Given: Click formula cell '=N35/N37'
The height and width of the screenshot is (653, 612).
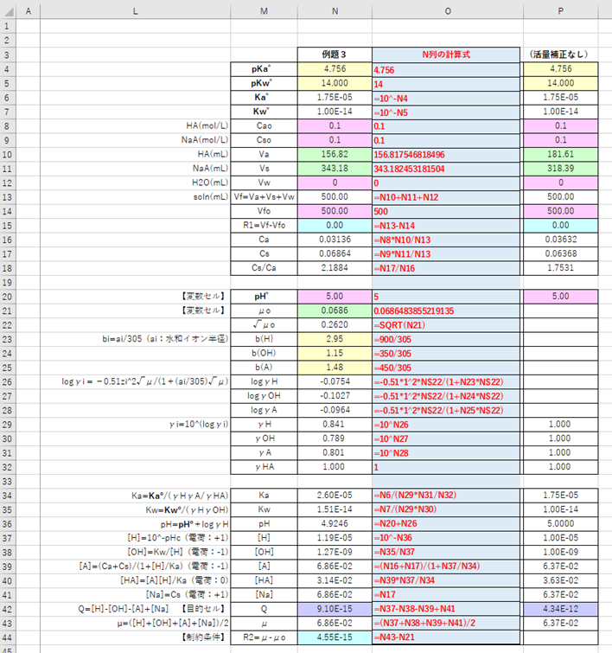Looking at the screenshot, I should coord(446,552).
